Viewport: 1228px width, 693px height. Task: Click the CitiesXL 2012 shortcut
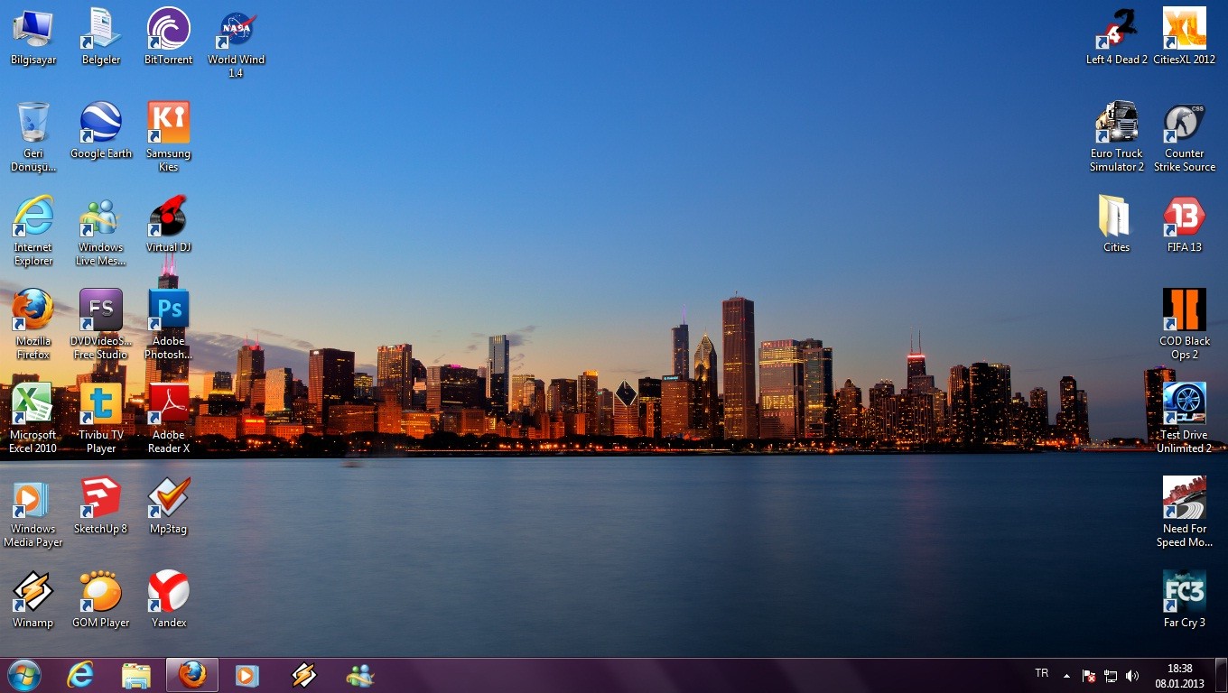tap(1185, 37)
